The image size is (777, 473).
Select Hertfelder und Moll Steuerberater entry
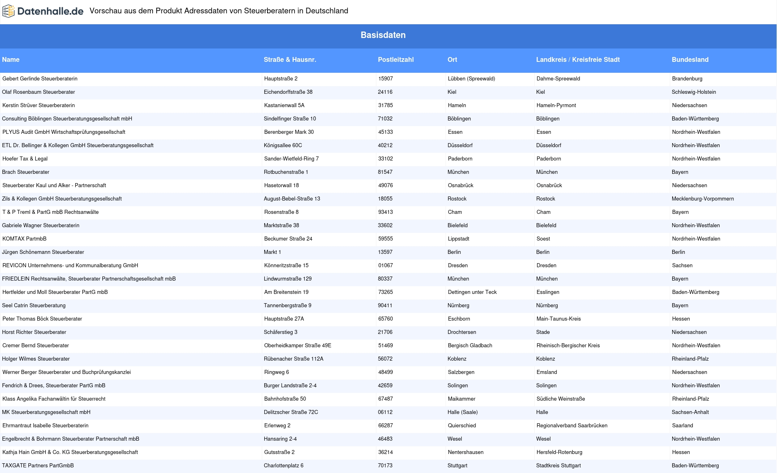(55, 292)
